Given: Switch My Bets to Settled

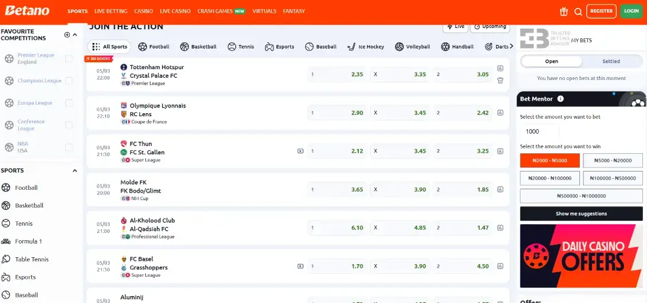Looking at the screenshot, I should click(611, 61).
